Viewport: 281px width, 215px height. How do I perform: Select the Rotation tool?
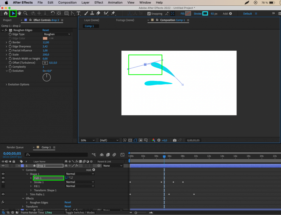pos(53,13)
